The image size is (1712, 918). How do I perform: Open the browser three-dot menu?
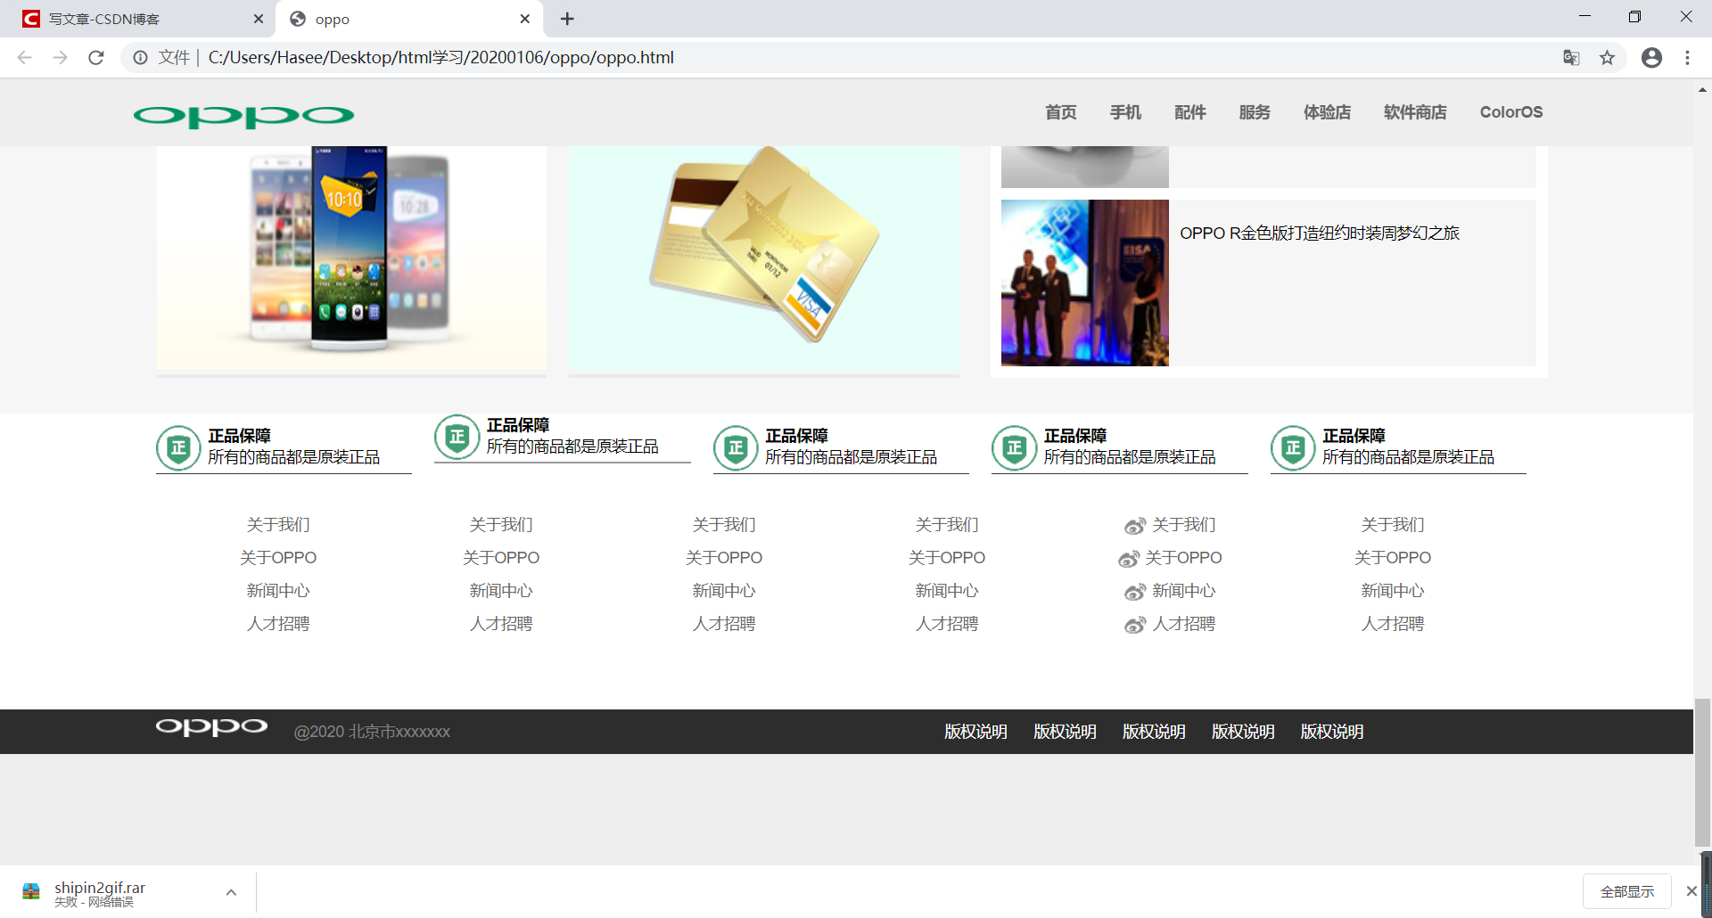pyautogui.click(x=1687, y=57)
